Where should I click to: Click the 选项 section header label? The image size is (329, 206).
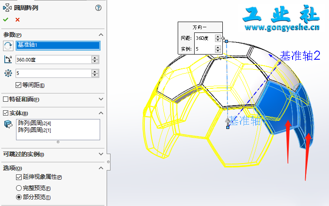[13, 168]
